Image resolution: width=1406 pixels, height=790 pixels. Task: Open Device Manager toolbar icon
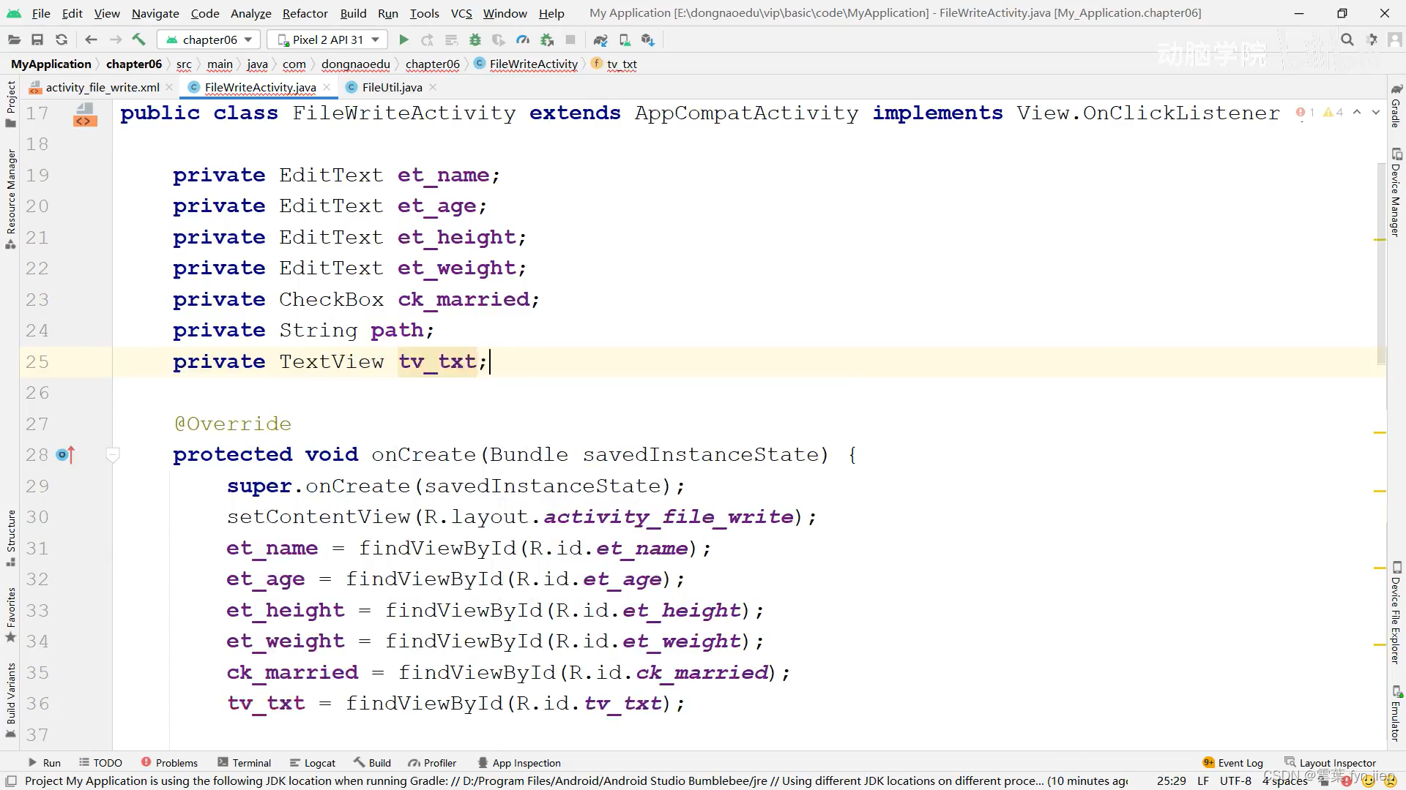point(625,39)
